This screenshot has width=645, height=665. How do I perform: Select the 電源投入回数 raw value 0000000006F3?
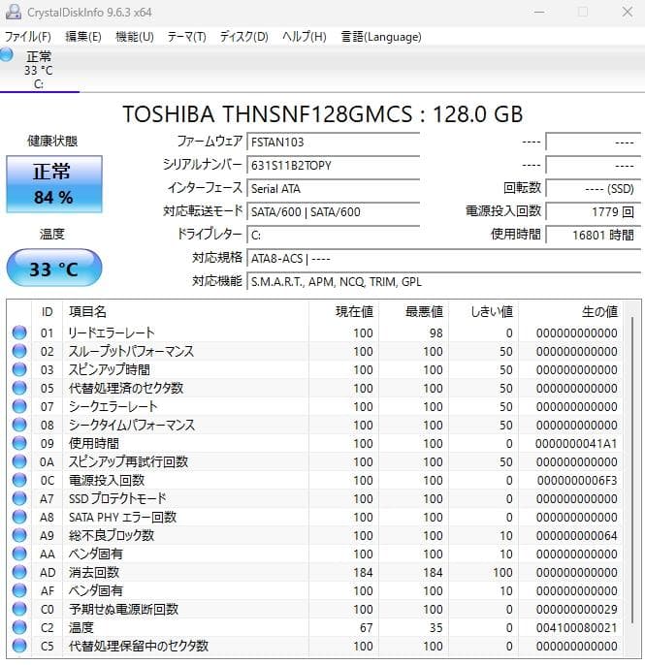(577, 481)
